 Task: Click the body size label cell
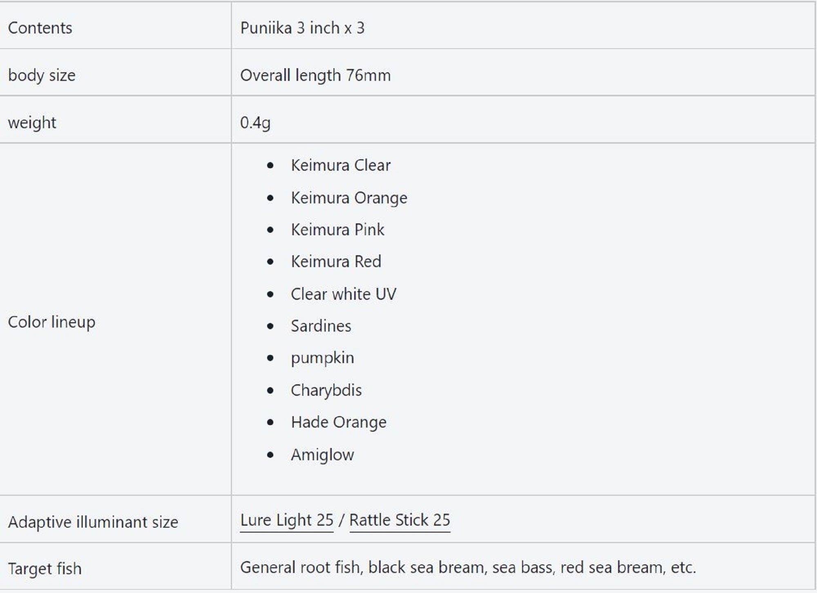click(x=42, y=75)
